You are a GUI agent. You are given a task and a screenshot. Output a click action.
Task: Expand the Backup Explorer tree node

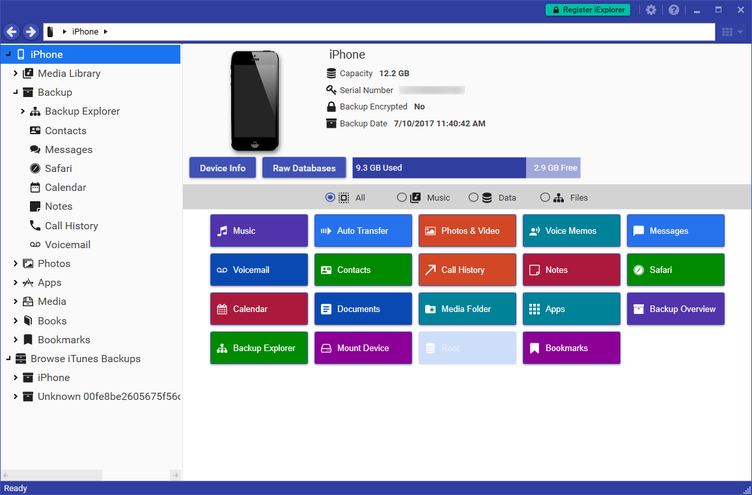point(23,111)
